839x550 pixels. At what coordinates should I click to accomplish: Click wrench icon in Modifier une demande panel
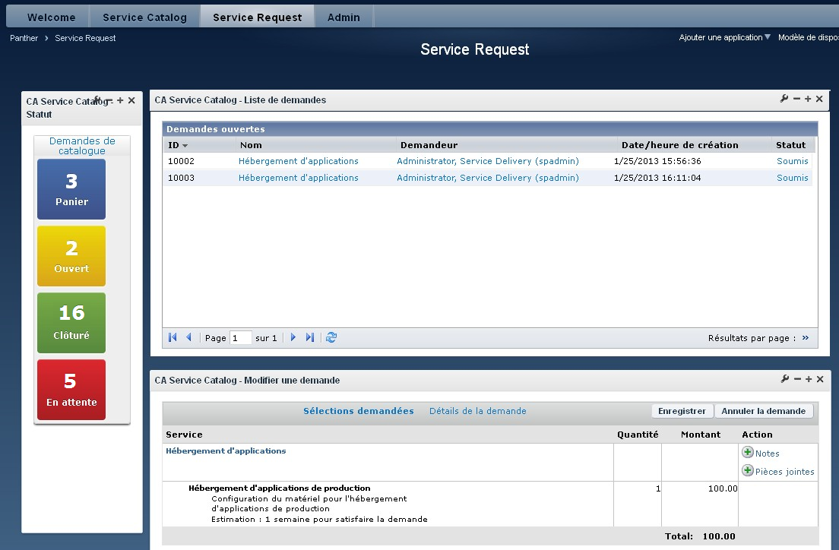(x=785, y=379)
